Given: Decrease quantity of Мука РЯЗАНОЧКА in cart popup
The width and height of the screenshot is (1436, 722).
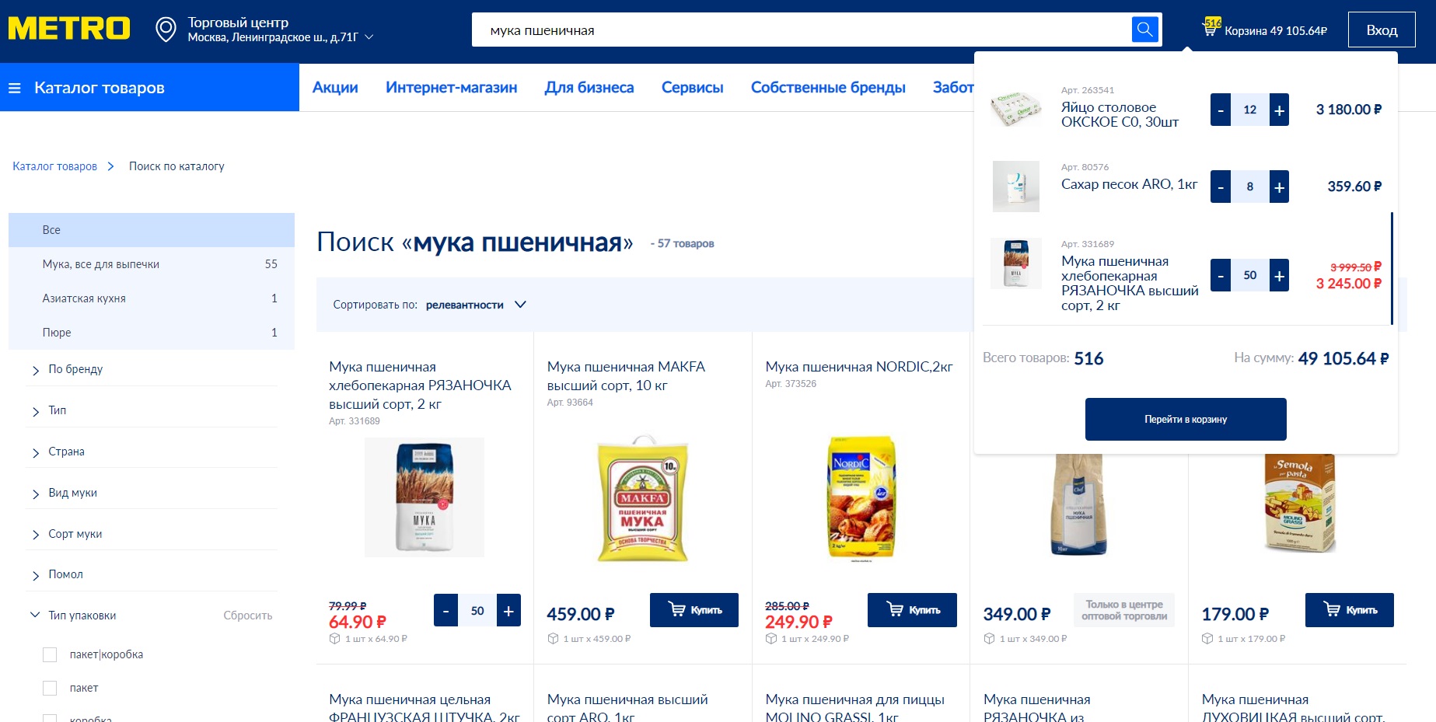Looking at the screenshot, I should point(1221,275).
